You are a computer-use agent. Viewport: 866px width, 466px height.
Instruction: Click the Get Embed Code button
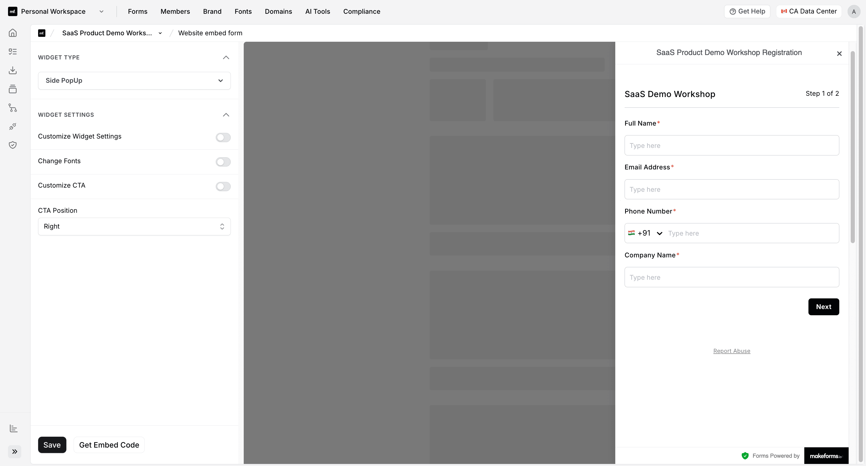click(109, 444)
